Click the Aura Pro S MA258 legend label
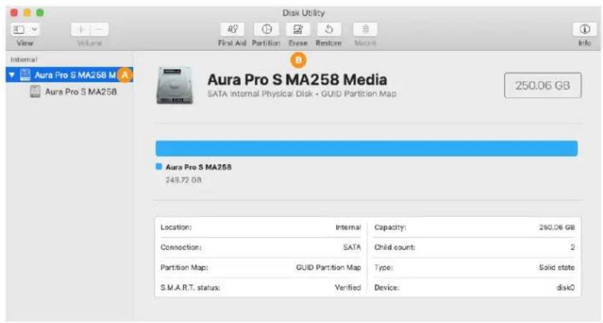 [x=198, y=167]
